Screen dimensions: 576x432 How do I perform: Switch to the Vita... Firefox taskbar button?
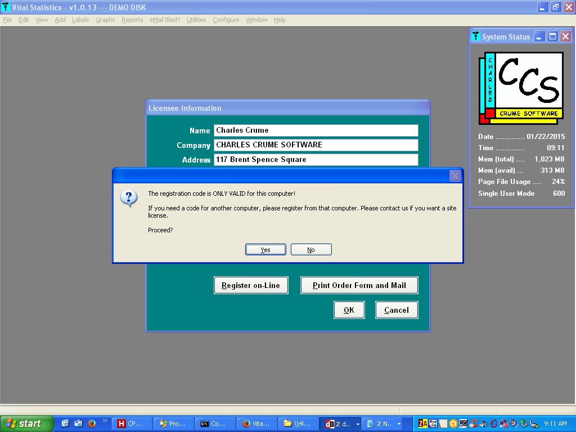(257, 424)
